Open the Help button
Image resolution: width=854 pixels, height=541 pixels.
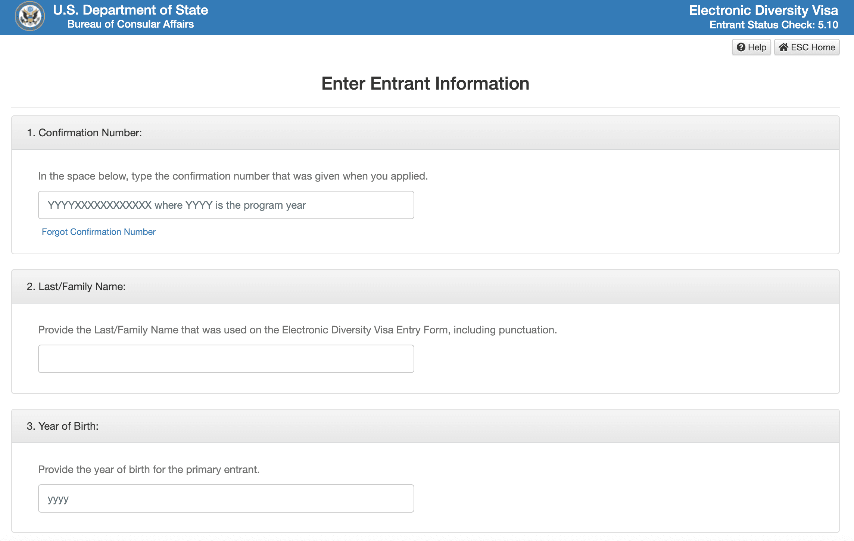[751, 47]
